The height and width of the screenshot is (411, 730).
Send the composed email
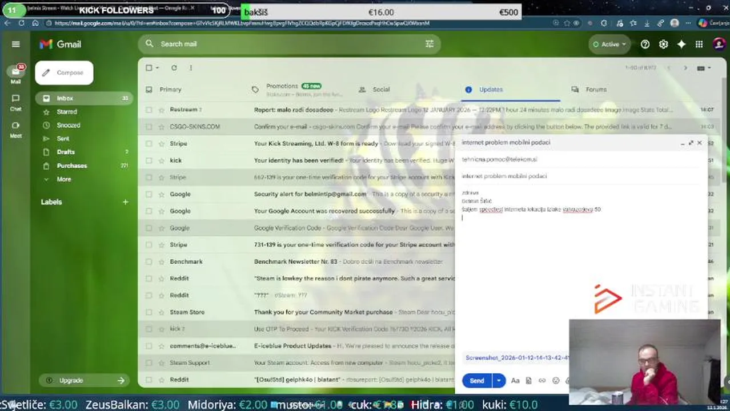tap(476, 381)
